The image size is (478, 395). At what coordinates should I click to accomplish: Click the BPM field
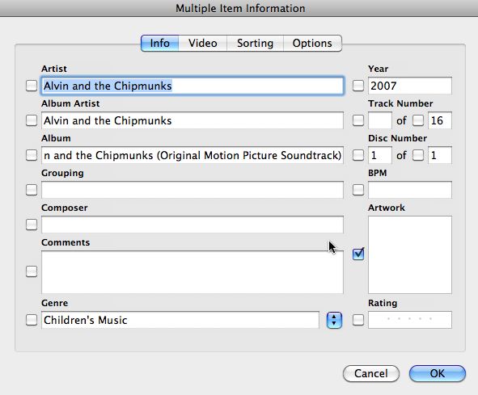coord(410,190)
